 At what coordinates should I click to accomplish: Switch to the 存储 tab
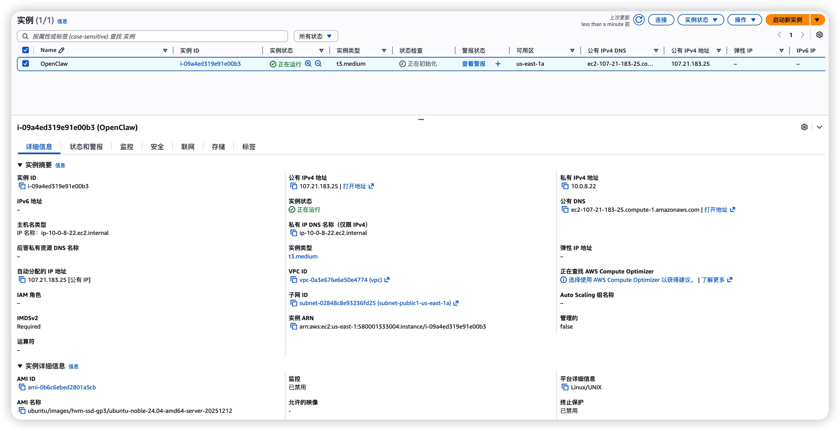tap(218, 147)
